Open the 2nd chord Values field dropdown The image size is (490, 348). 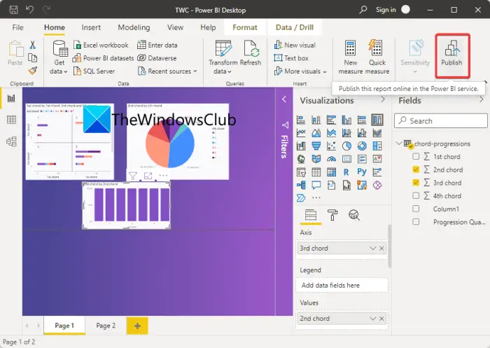coord(372,319)
